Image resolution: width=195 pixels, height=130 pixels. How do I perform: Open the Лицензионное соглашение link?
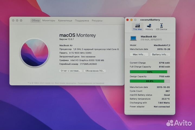[x=91, y=83]
